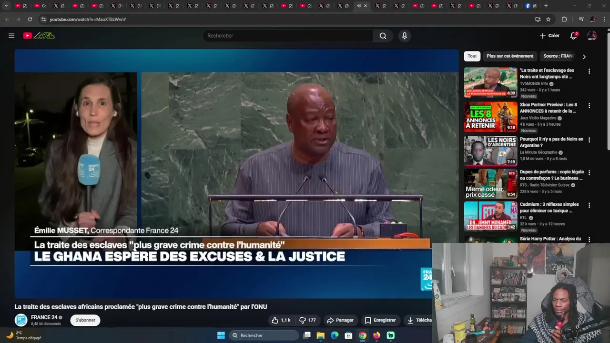Save the video with Enregistrer
Screen dimensions: 610x343
(380, 320)
